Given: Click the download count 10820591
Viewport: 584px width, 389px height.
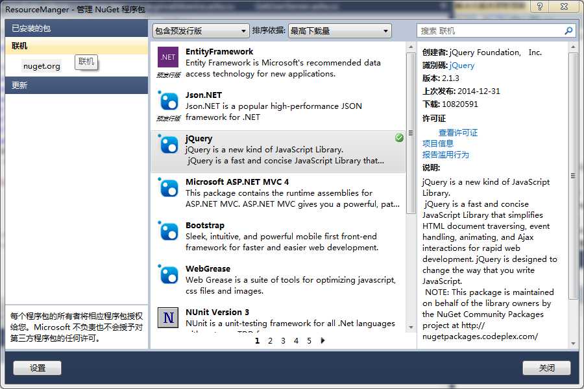Looking at the screenshot, I should point(459,104).
